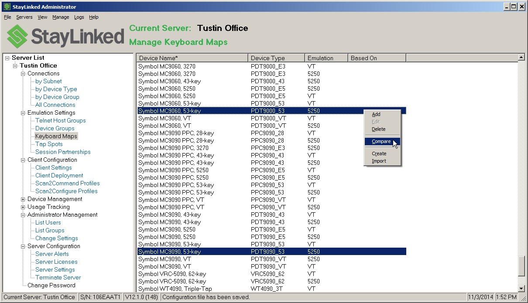Screen dimensions: 528x303
Task: Collapse the Connections tree node
Action: (23, 73)
